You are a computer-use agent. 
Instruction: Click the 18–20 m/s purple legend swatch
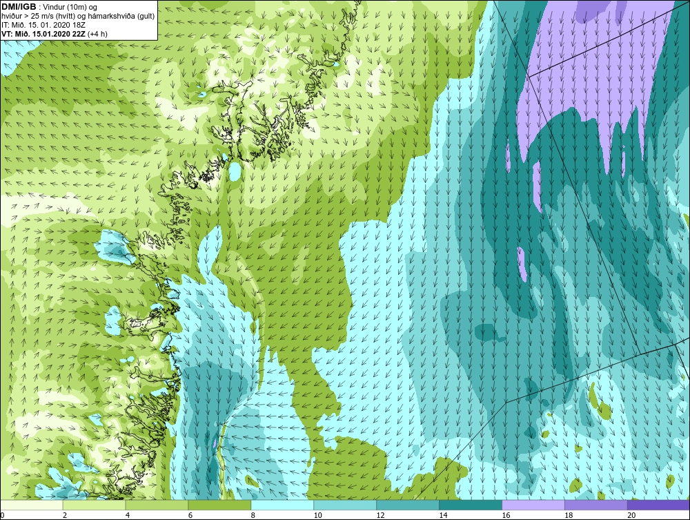coord(596,505)
